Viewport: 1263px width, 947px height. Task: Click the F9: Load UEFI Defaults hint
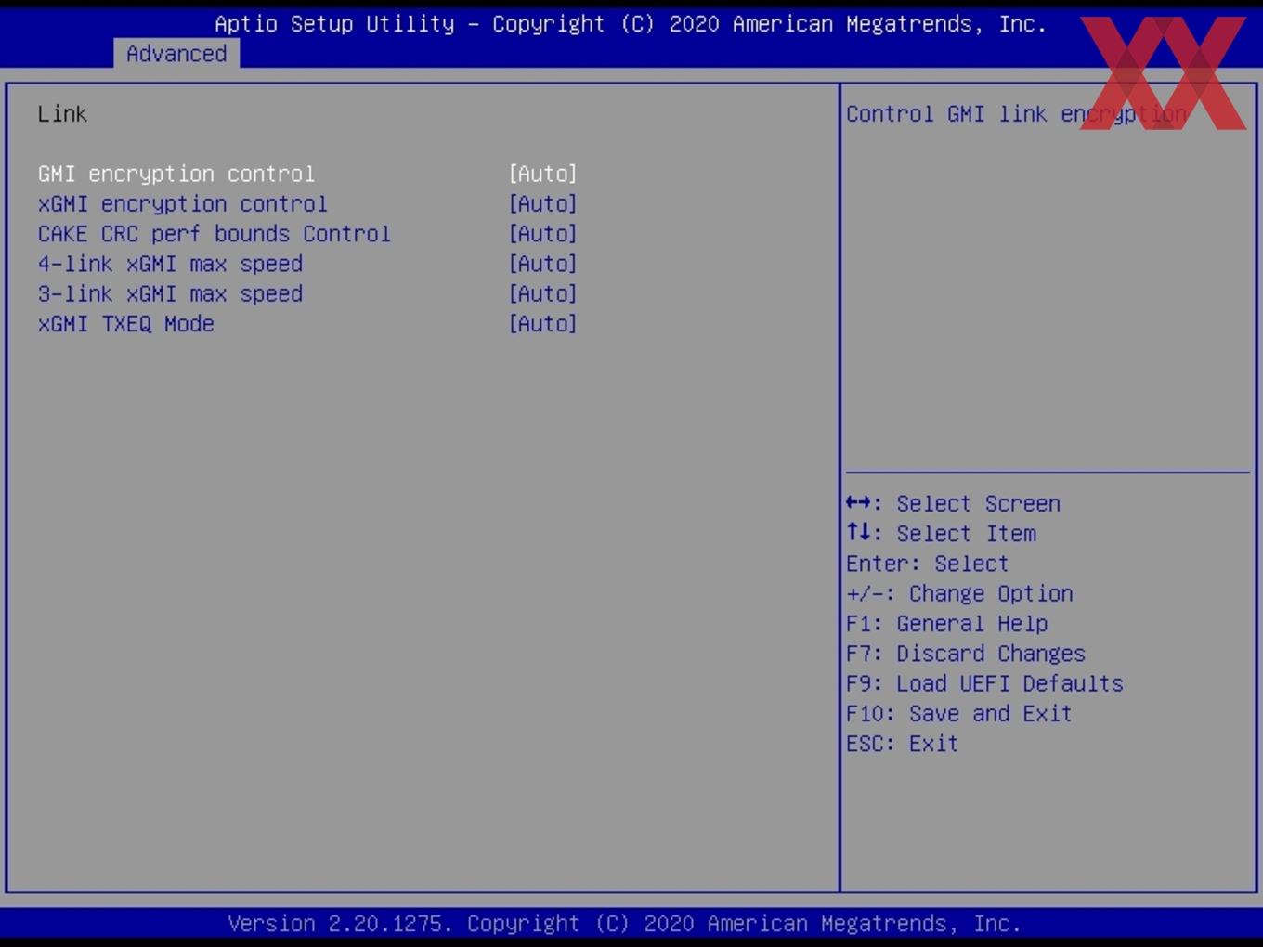[985, 683]
